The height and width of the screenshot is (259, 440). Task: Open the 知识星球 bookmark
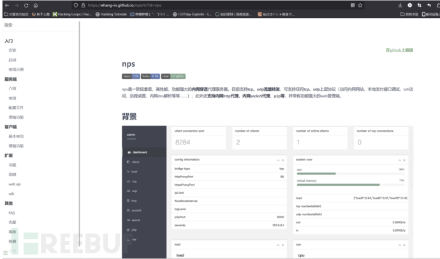233,14
